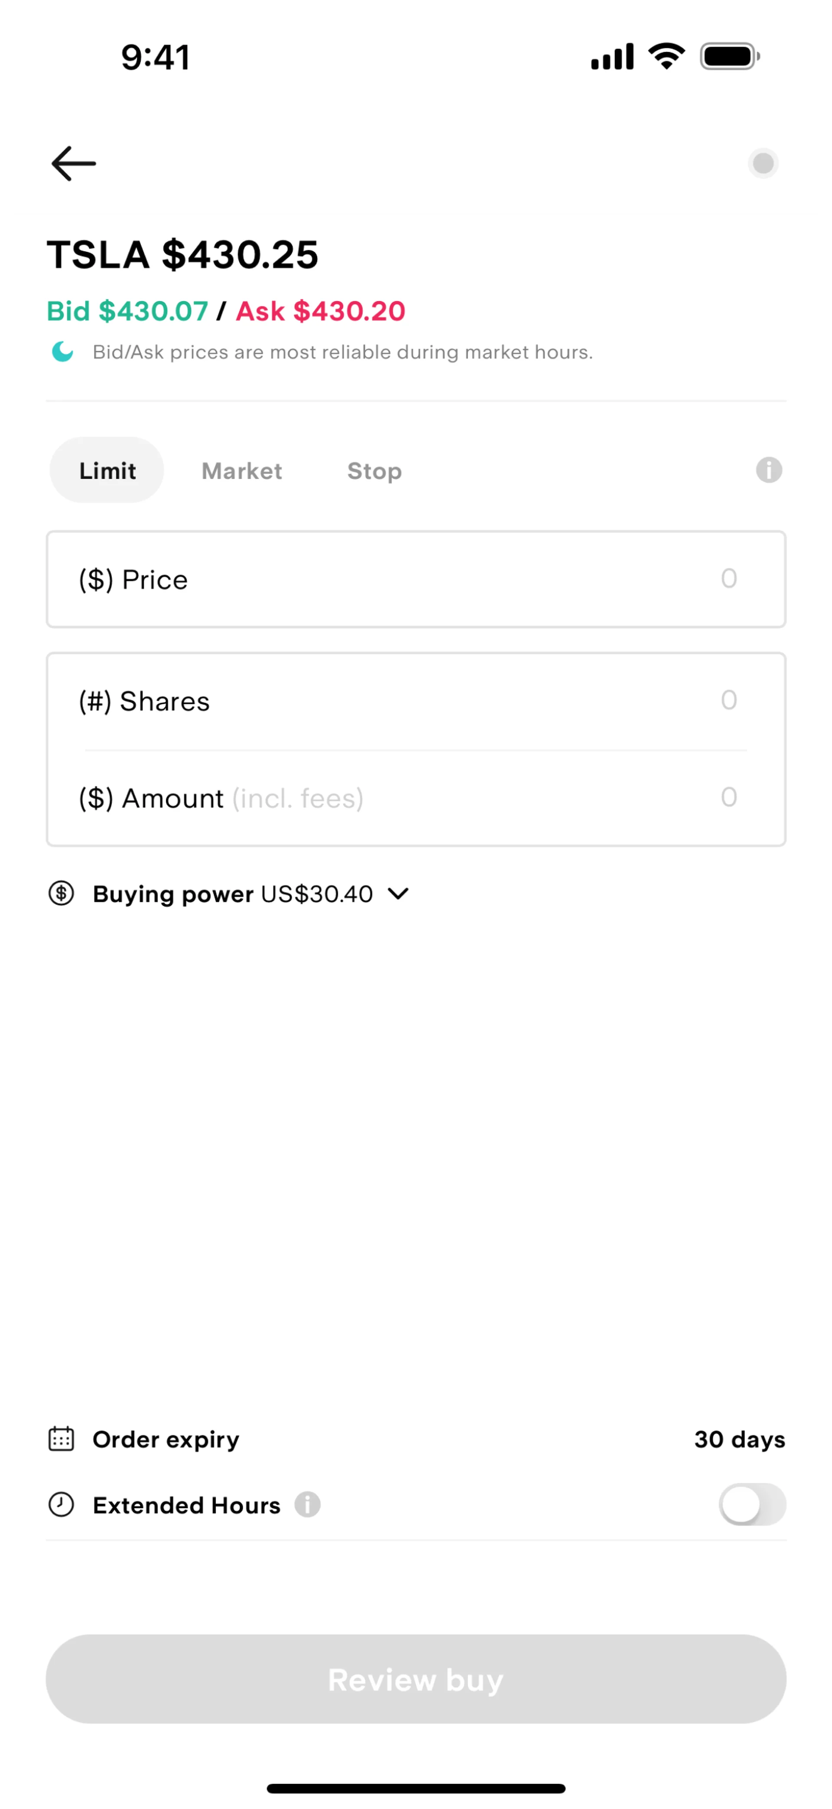Image resolution: width=832 pixels, height=1809 pixels.
Task: Open Extended Hours info icon
Action: 307,1504
